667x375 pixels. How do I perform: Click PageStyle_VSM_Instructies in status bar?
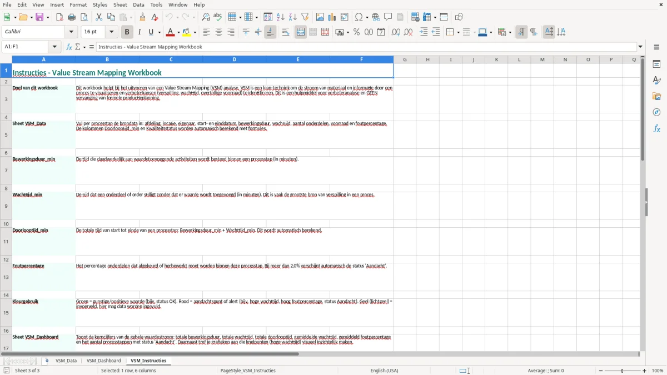tap(248, 371)
